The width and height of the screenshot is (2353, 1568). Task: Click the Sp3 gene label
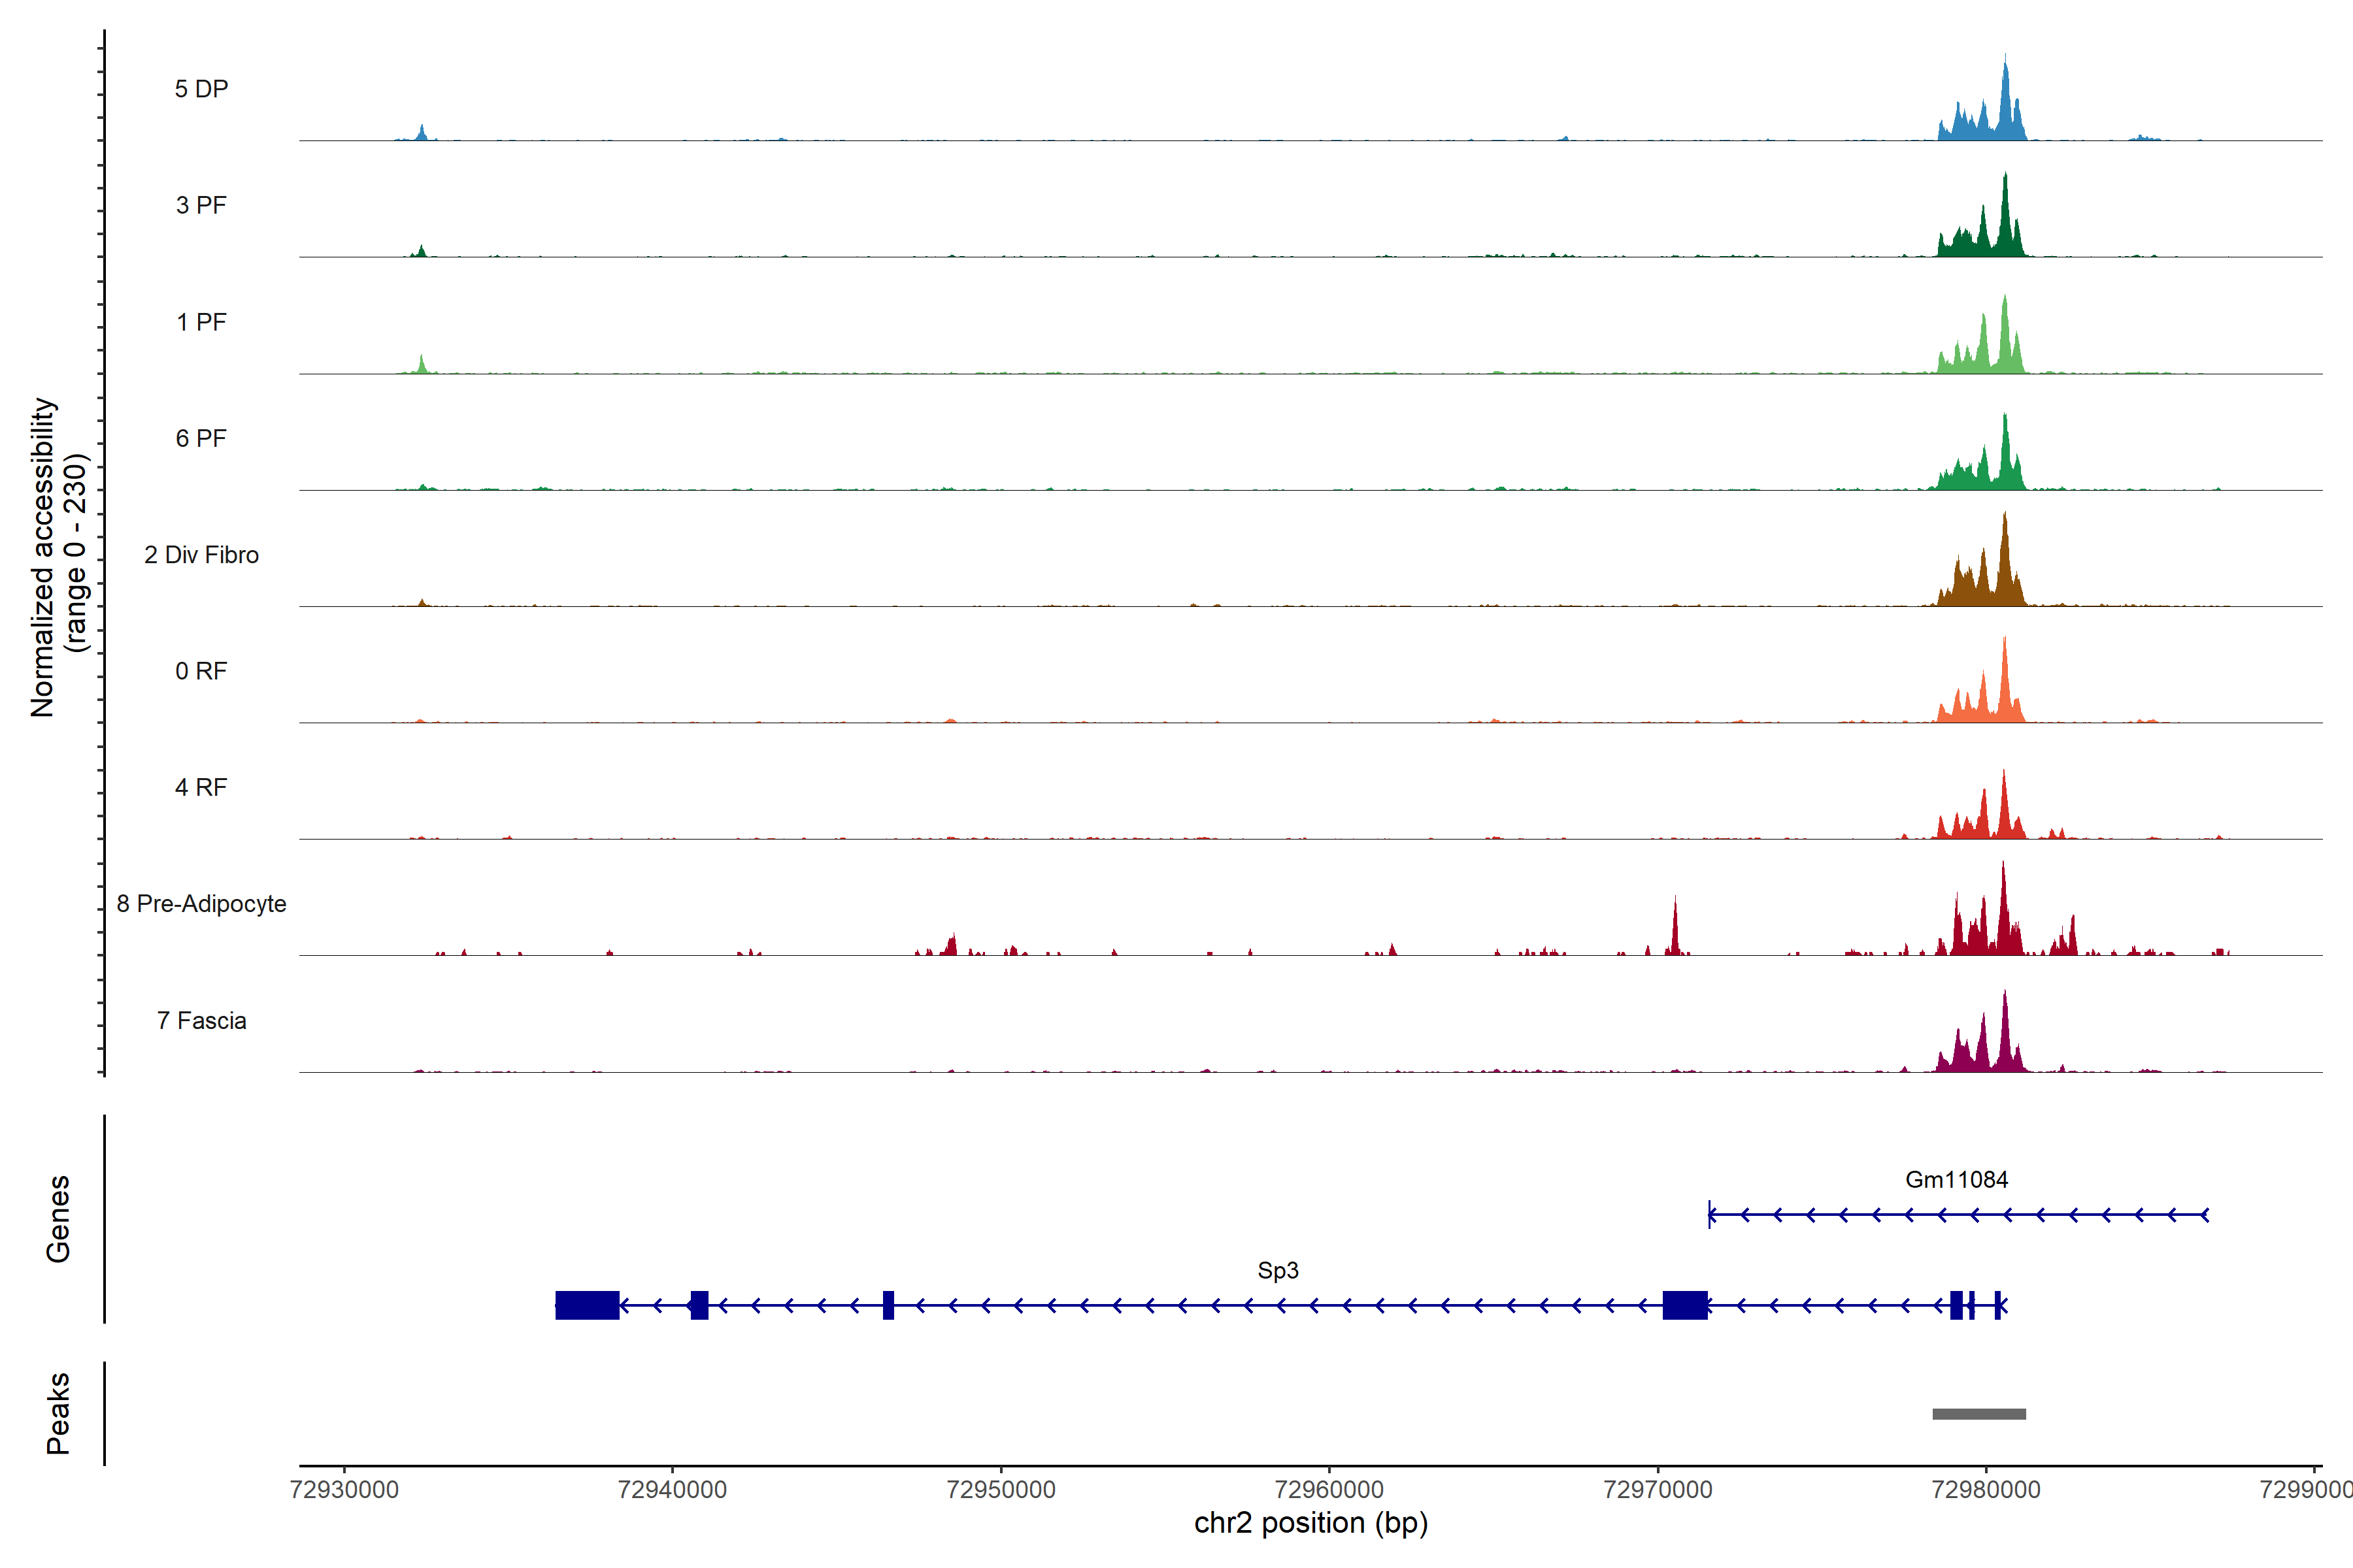point(1278,1270)
